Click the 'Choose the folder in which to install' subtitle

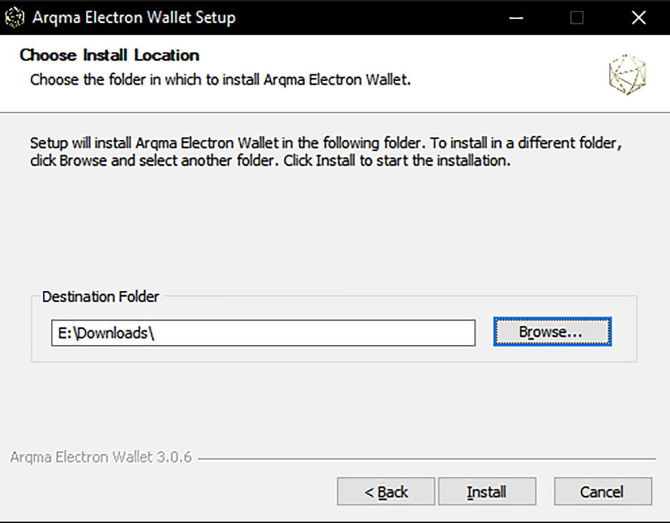click(220, 79)
